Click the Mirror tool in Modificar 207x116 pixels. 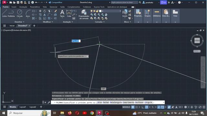click(45, 15)
